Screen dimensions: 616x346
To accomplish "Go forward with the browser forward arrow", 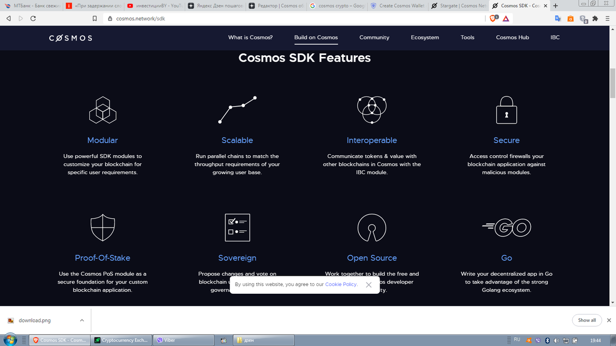I will 21,18.
